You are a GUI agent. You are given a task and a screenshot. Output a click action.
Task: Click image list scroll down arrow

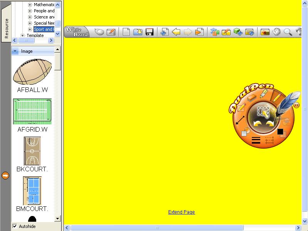click(57, 218)
